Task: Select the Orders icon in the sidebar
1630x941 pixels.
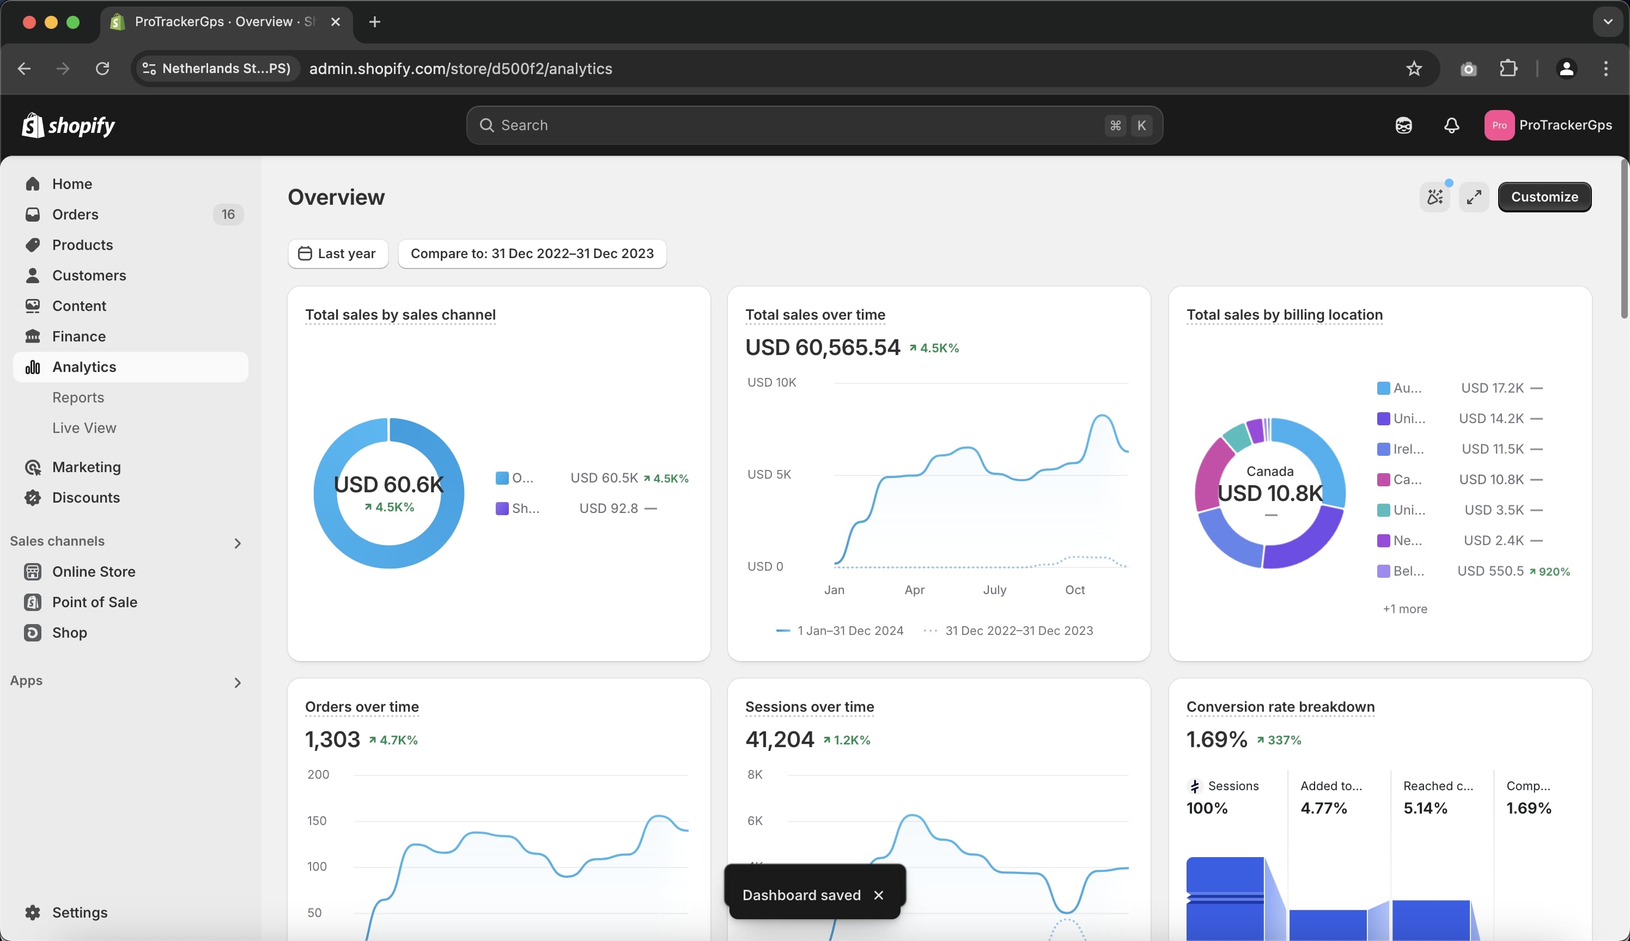Action: coord(33,214)
